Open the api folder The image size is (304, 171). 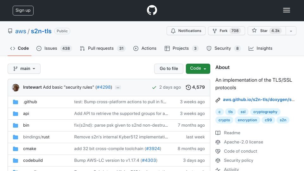pos(26,114)
